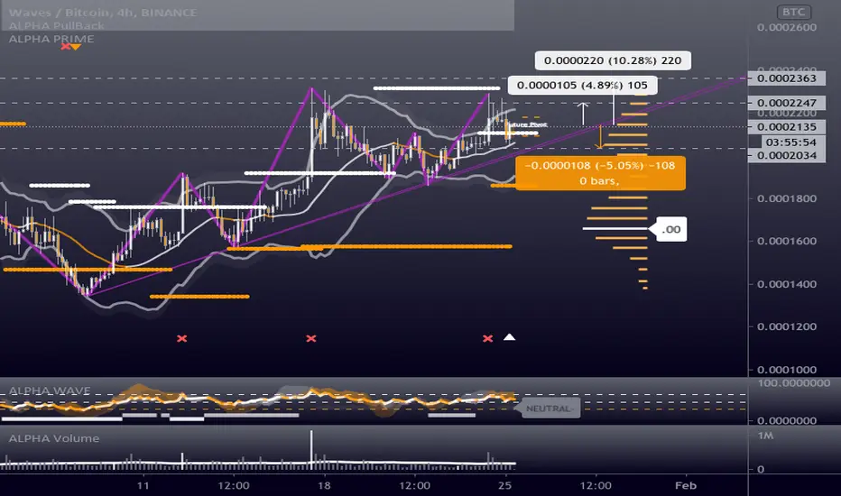Click the orange -0.0000108 (-5.05%) measurement box

[x=600, y=172]
